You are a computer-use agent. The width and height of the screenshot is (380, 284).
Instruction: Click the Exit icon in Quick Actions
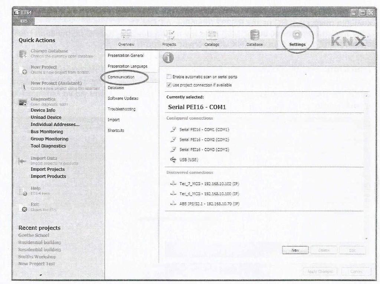24,209
